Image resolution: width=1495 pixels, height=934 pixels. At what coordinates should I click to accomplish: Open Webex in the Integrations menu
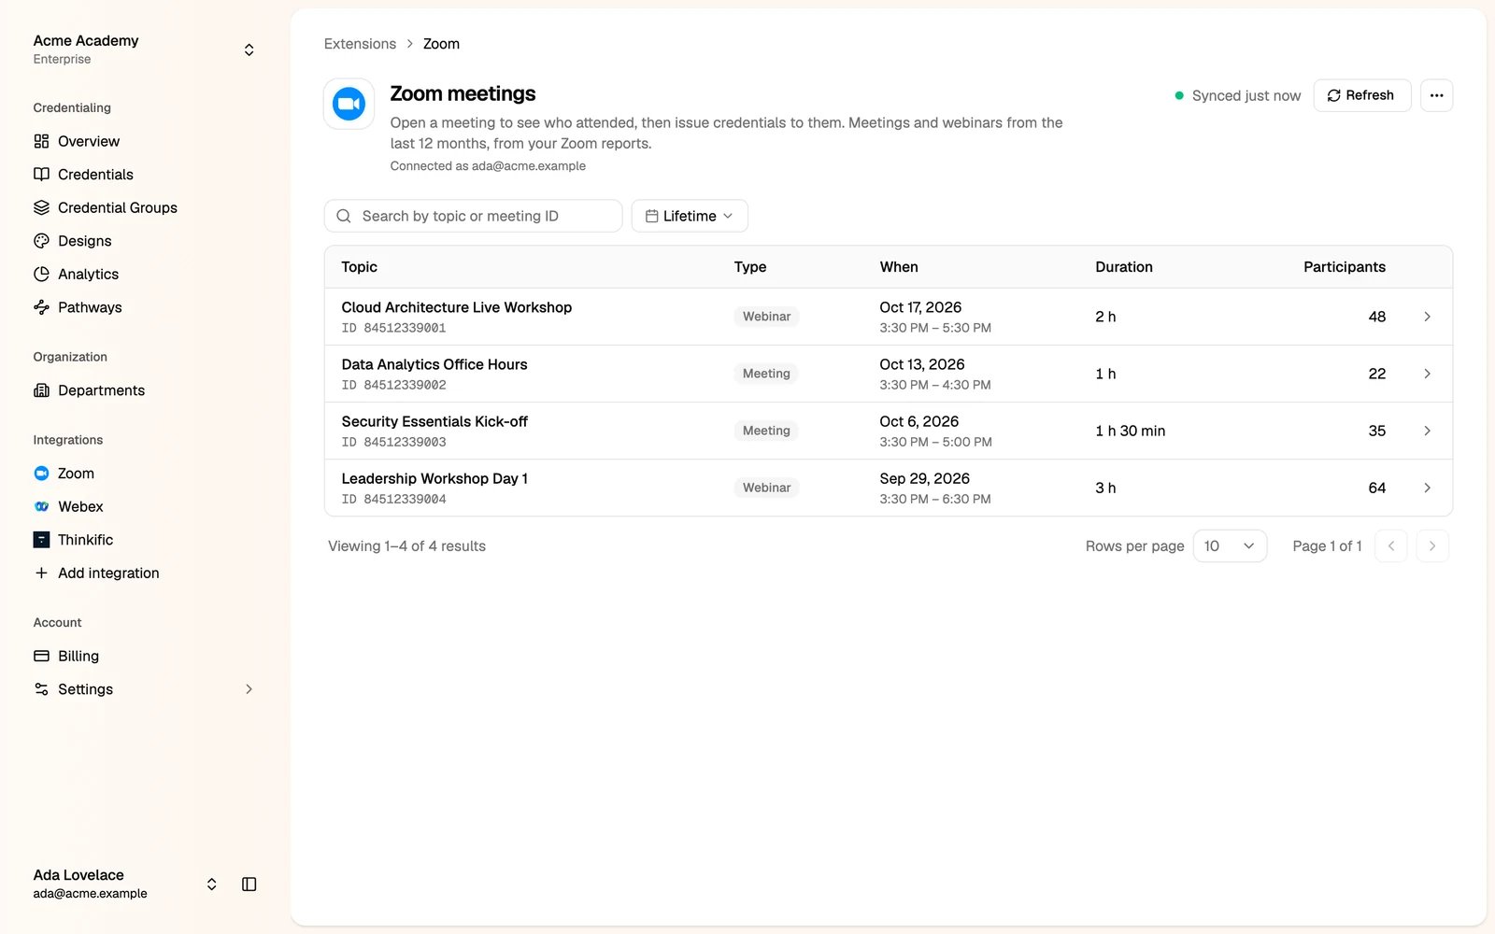coord(80,506)
